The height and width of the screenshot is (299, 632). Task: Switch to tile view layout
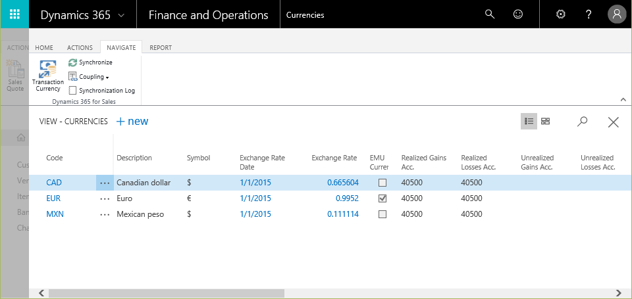pos(545,121)
